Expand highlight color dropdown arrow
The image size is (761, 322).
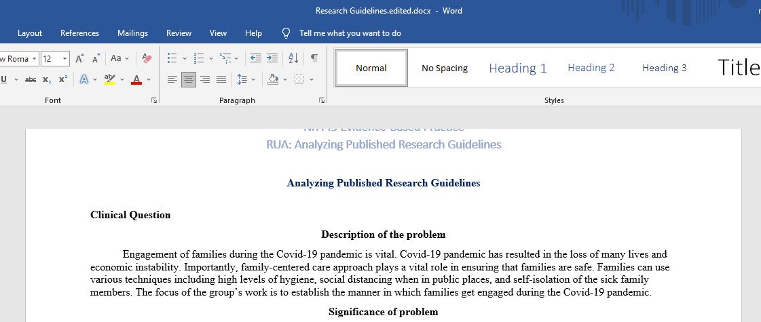tap(122, 79)
